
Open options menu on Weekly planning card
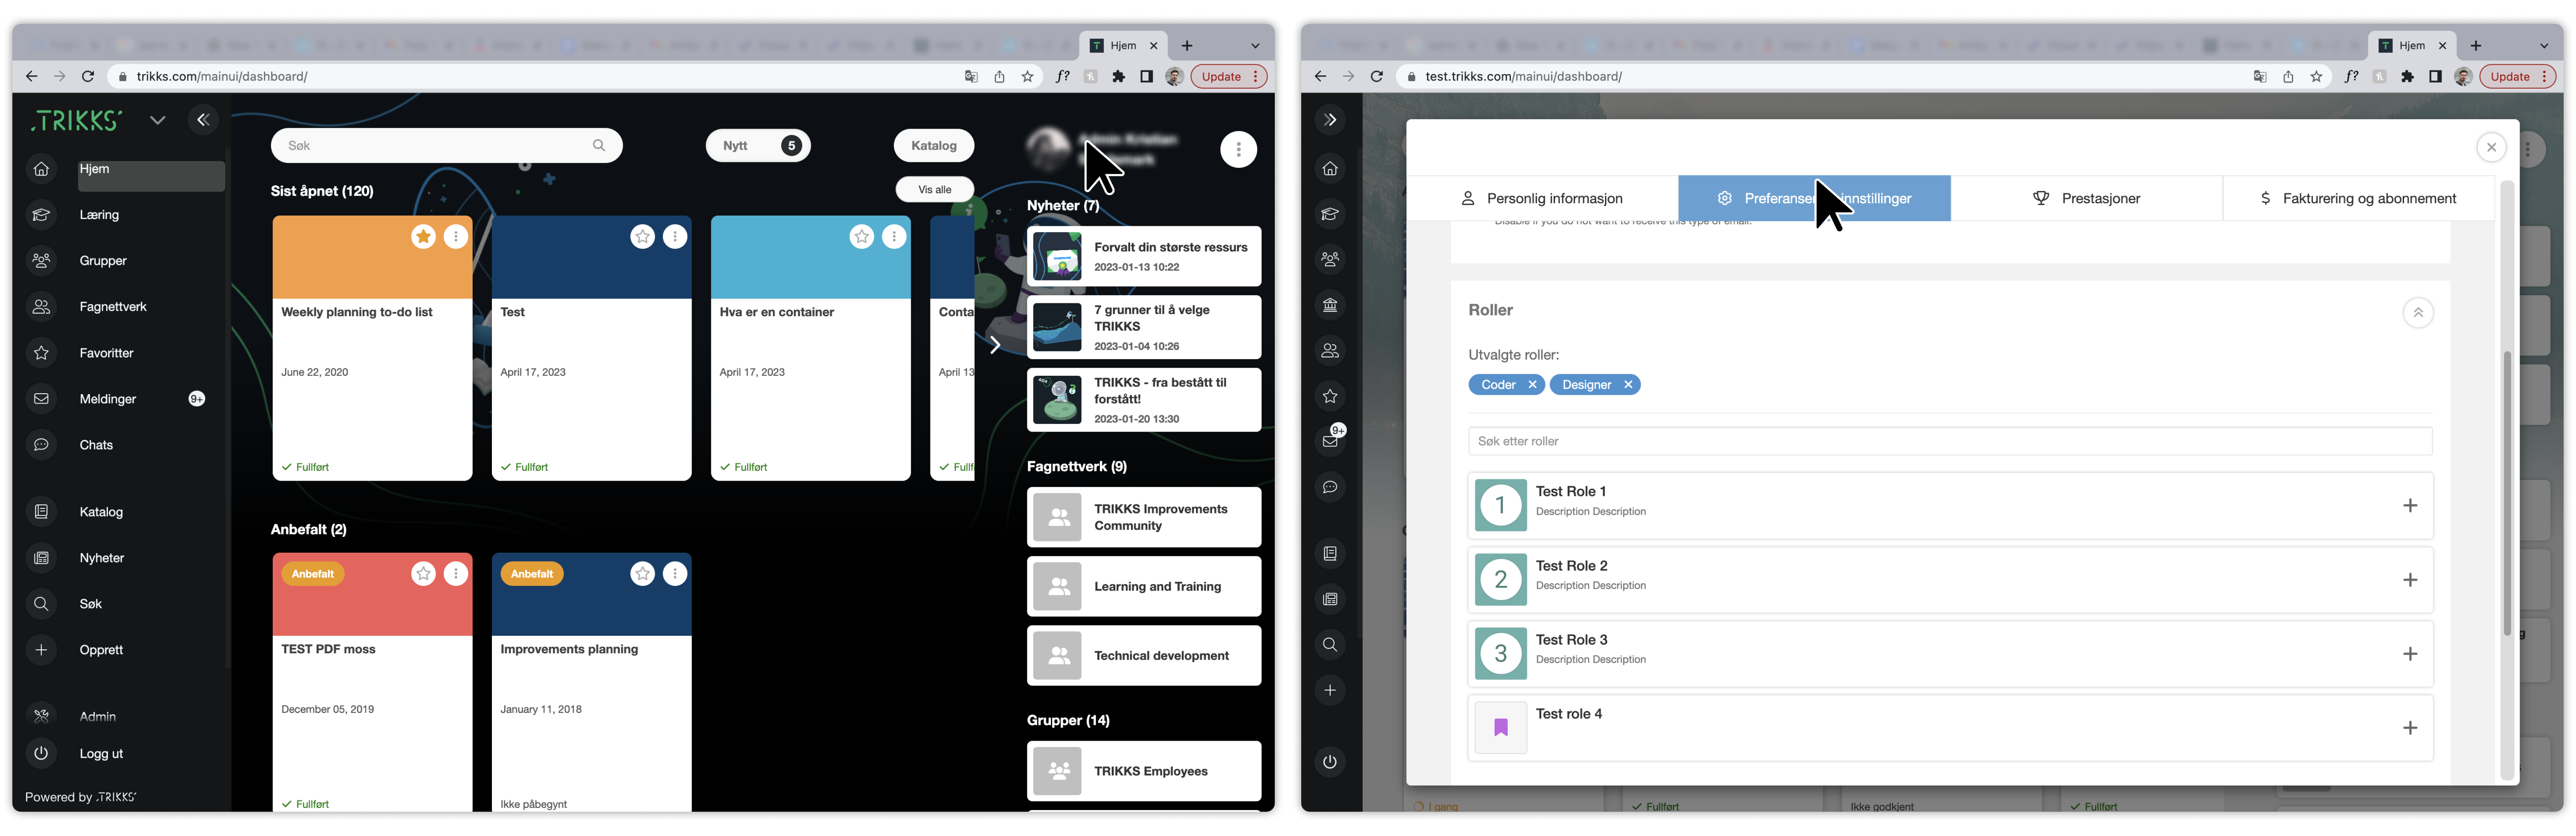click(456, 237)
